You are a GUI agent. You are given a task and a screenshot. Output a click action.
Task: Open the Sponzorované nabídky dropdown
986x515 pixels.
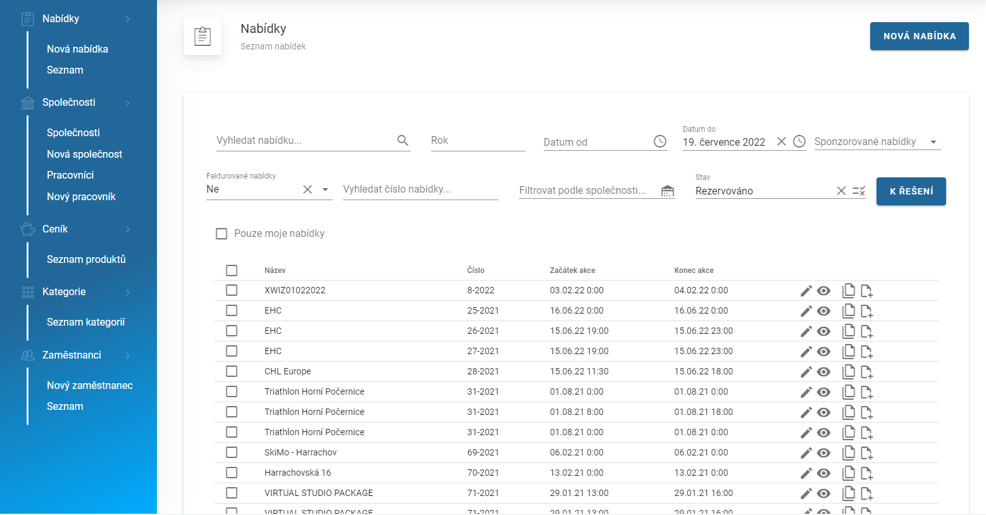pos(933,142)
